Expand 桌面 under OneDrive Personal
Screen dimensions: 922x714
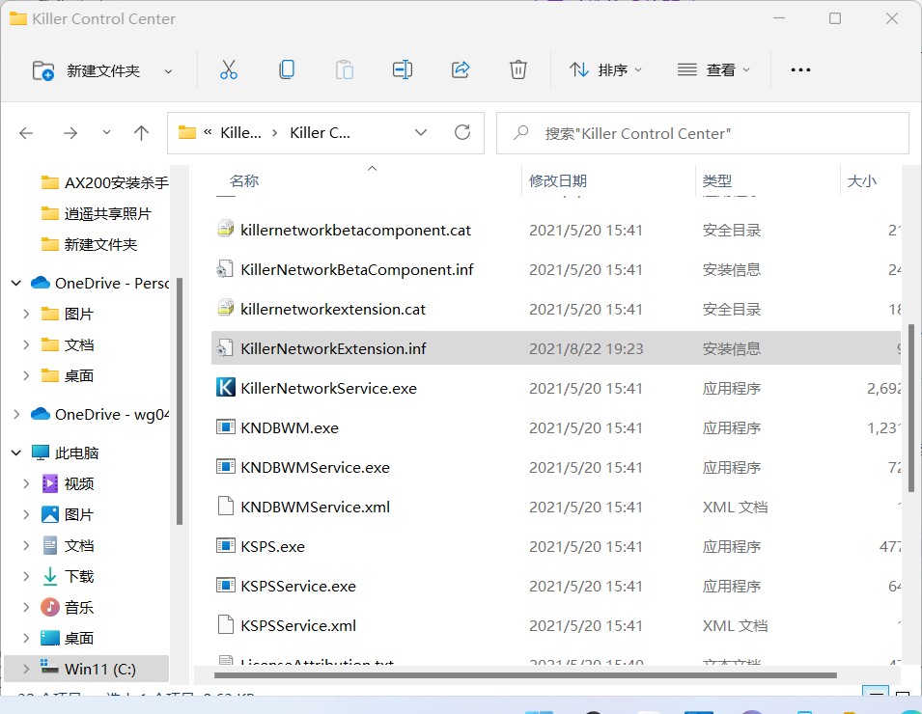(26, 375)
